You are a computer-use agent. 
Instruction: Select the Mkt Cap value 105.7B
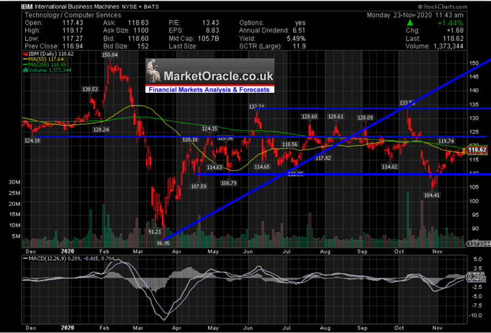pos(209,39)
